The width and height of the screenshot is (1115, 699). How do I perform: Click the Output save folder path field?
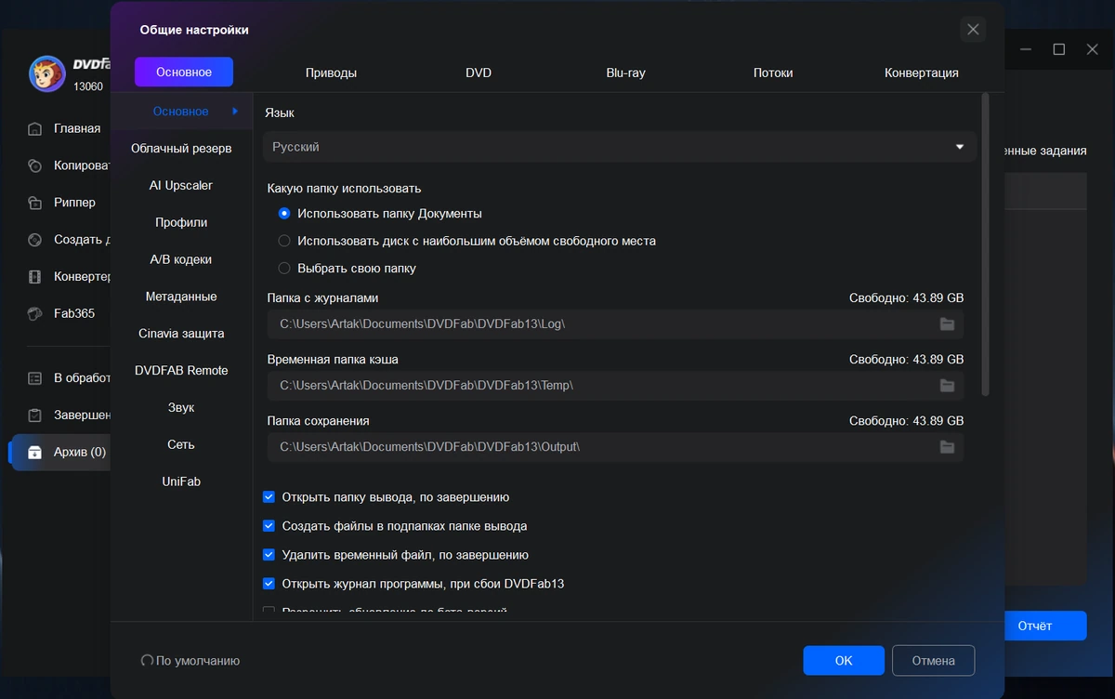tap(615, 447)
